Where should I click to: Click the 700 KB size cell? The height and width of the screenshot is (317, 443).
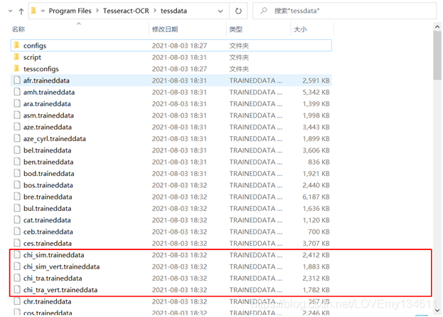pyautogui.click(x=319, y=232)
